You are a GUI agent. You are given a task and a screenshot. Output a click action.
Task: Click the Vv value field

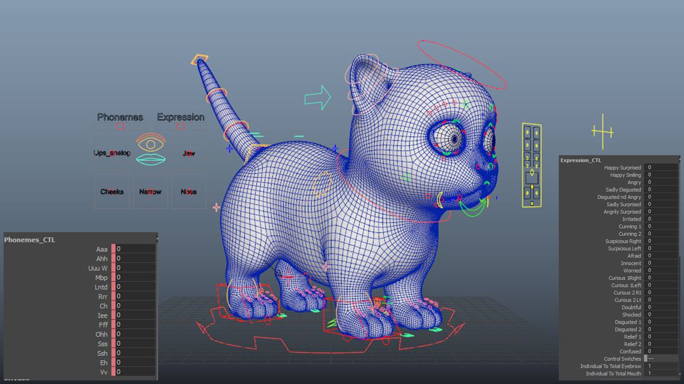[x=135, y=372]
